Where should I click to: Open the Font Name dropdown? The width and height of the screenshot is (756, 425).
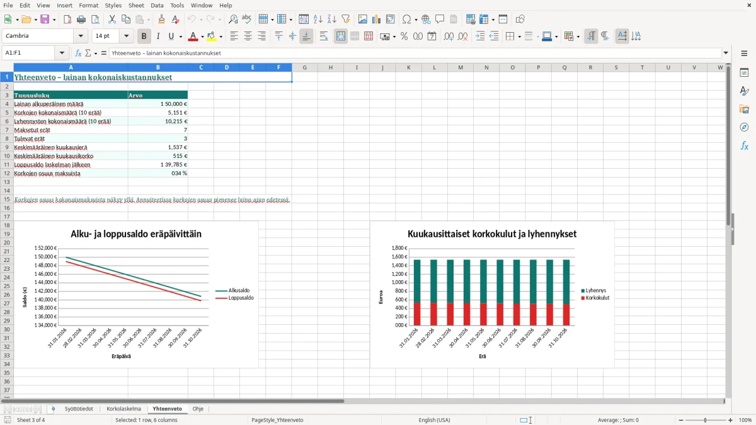80,37
